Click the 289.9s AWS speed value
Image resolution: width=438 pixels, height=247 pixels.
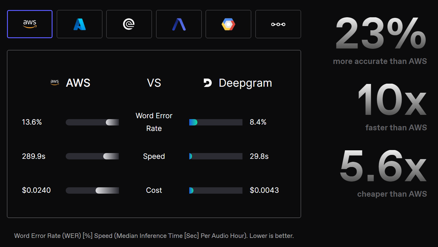(x=34, y=156)
